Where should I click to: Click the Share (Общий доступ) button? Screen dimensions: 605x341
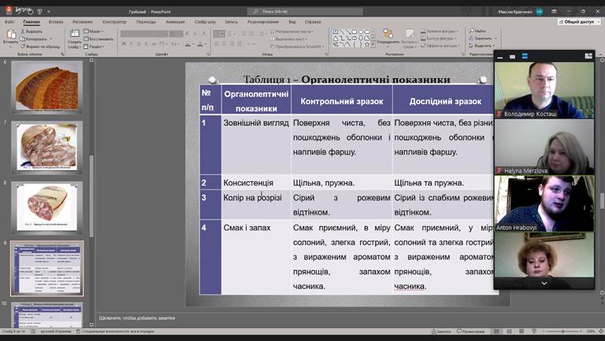point(579,22)
